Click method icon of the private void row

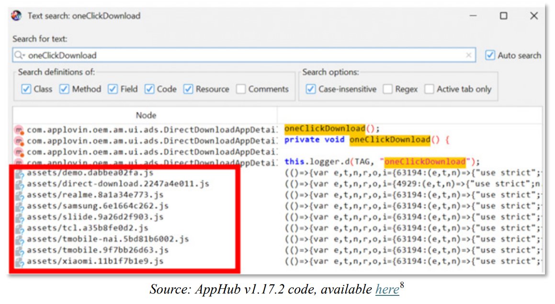coord(19,141)
